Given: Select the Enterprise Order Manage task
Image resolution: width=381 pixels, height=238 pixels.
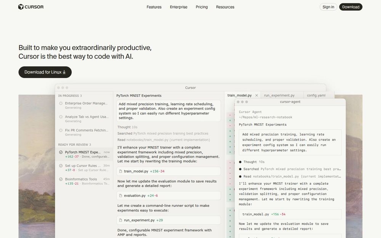Looking at the screenshot, I should [84, 105].
